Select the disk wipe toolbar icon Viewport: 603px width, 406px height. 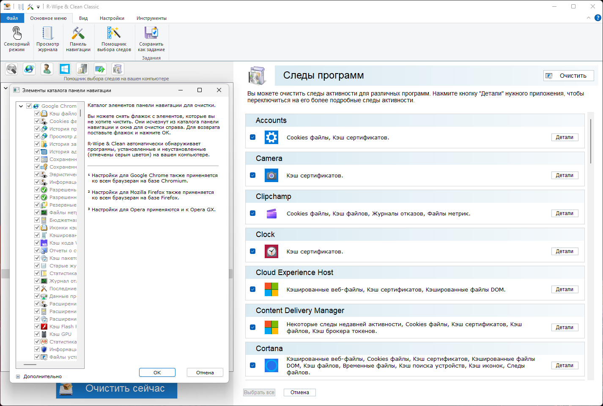[11, 69]
